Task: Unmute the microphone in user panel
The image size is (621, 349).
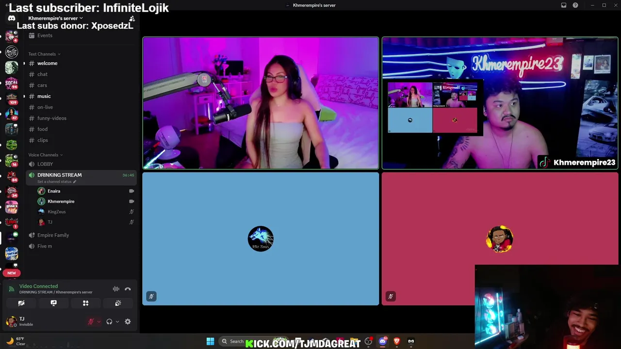Action: pyautogui.click(x=91, y=321)
